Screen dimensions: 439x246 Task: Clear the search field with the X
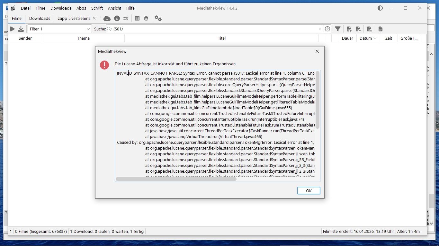pos(320,29)
